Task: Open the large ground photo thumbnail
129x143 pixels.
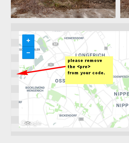Action: click(63, 9)
